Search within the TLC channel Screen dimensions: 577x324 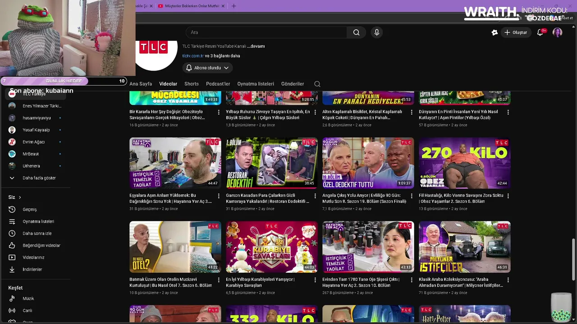(x=317, y=84)
